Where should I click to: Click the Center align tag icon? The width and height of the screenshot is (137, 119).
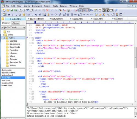[x=68, y=15]
